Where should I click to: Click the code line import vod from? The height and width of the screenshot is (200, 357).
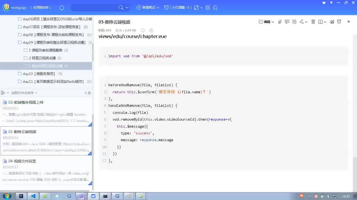point(141,56)
